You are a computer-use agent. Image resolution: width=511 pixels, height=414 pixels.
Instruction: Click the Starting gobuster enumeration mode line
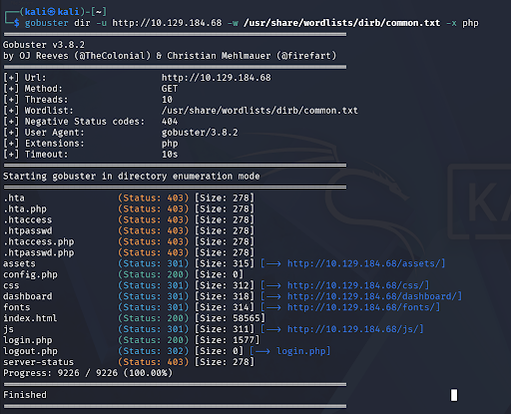click(x=132, y=177)
